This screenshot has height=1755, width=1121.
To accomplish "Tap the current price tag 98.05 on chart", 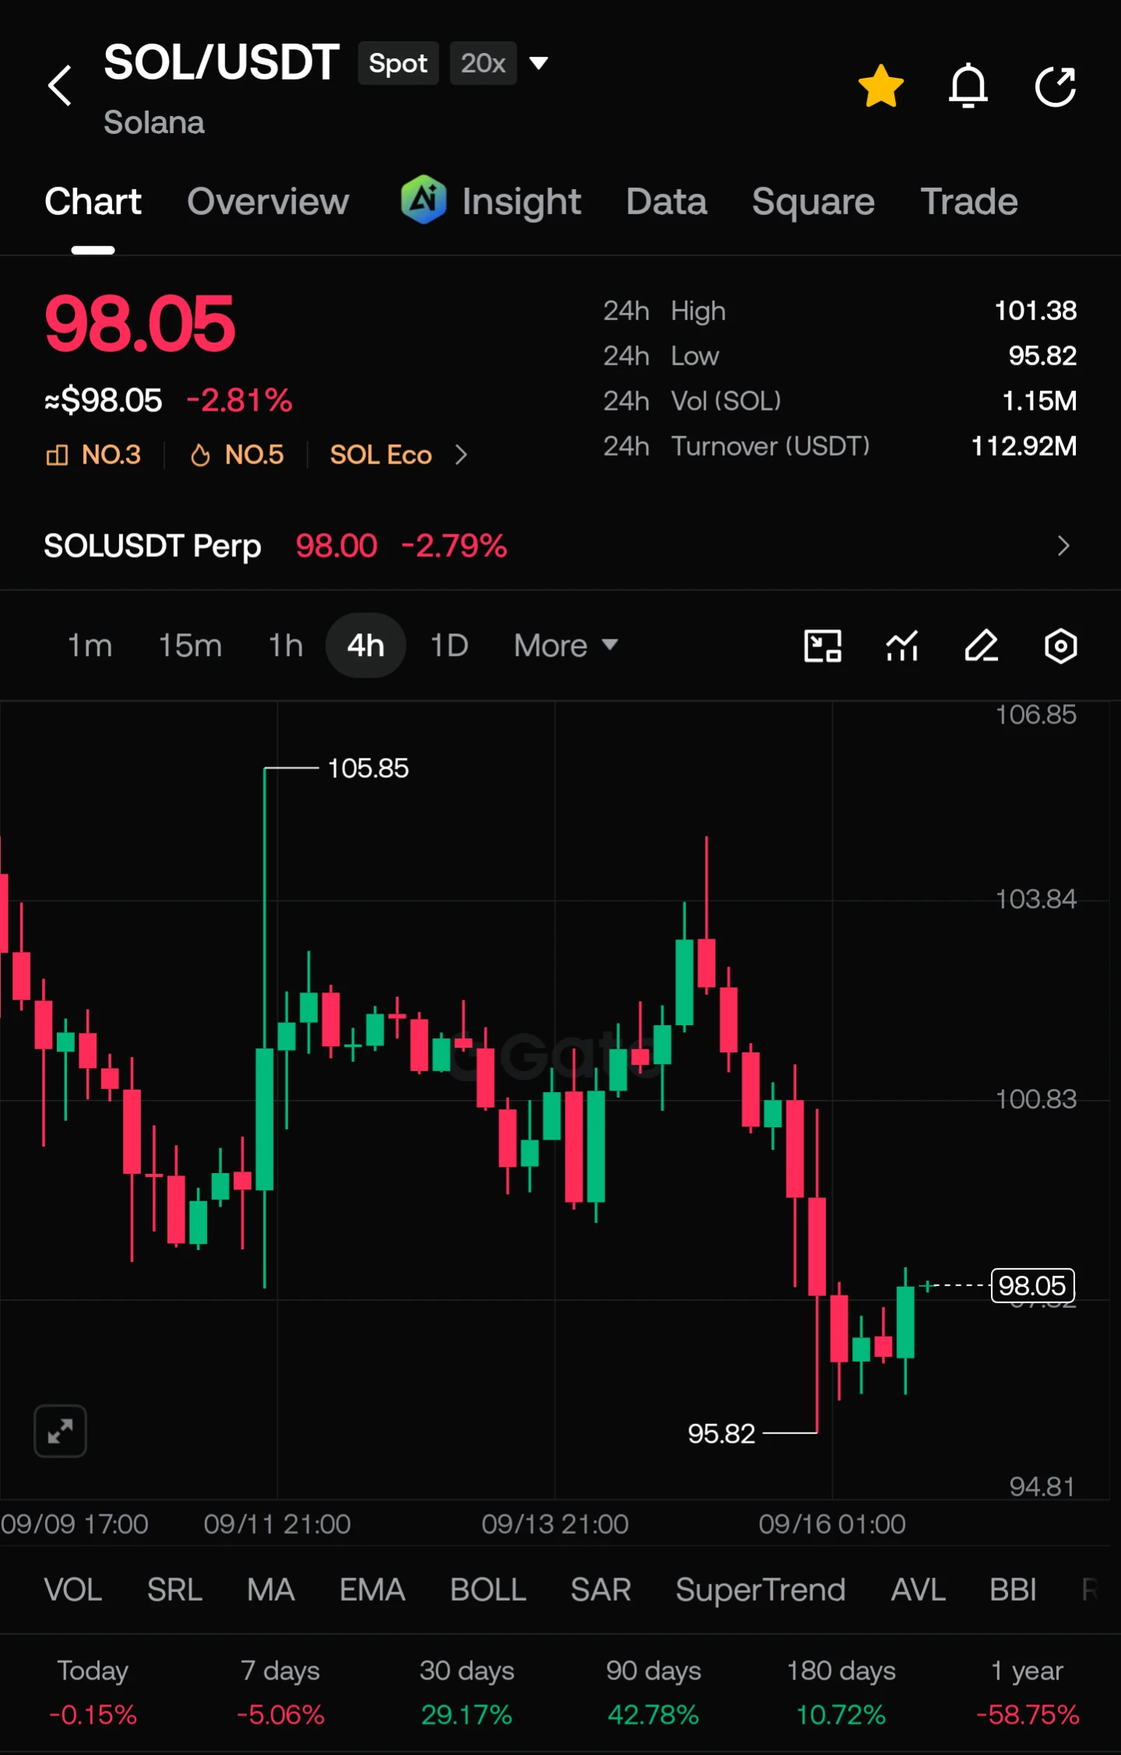I will [1032, 1285].
